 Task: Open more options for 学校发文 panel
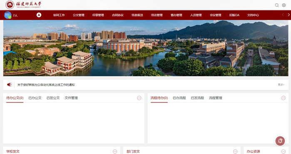(x=115, y=152)
